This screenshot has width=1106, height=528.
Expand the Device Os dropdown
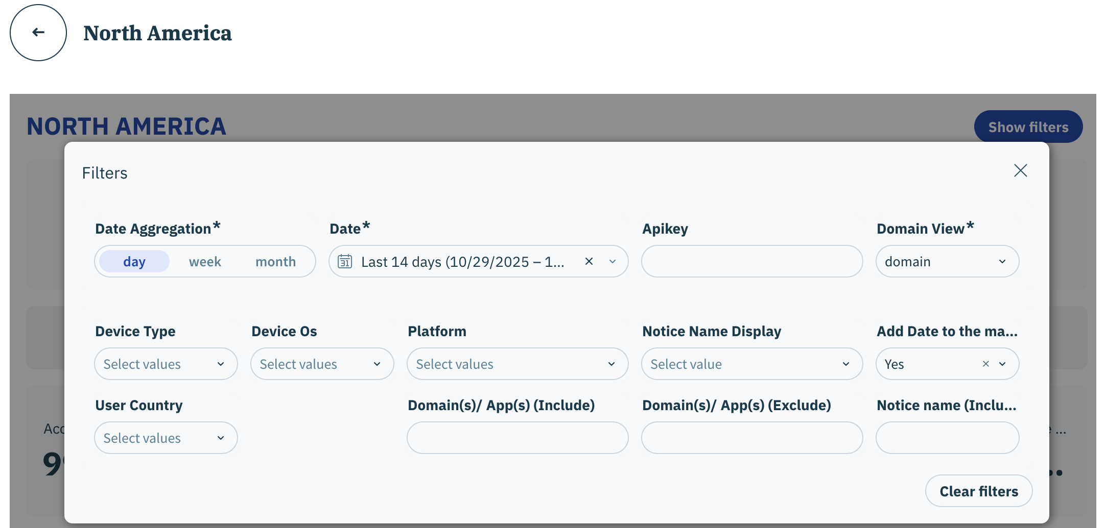click(x=322, y=364)
